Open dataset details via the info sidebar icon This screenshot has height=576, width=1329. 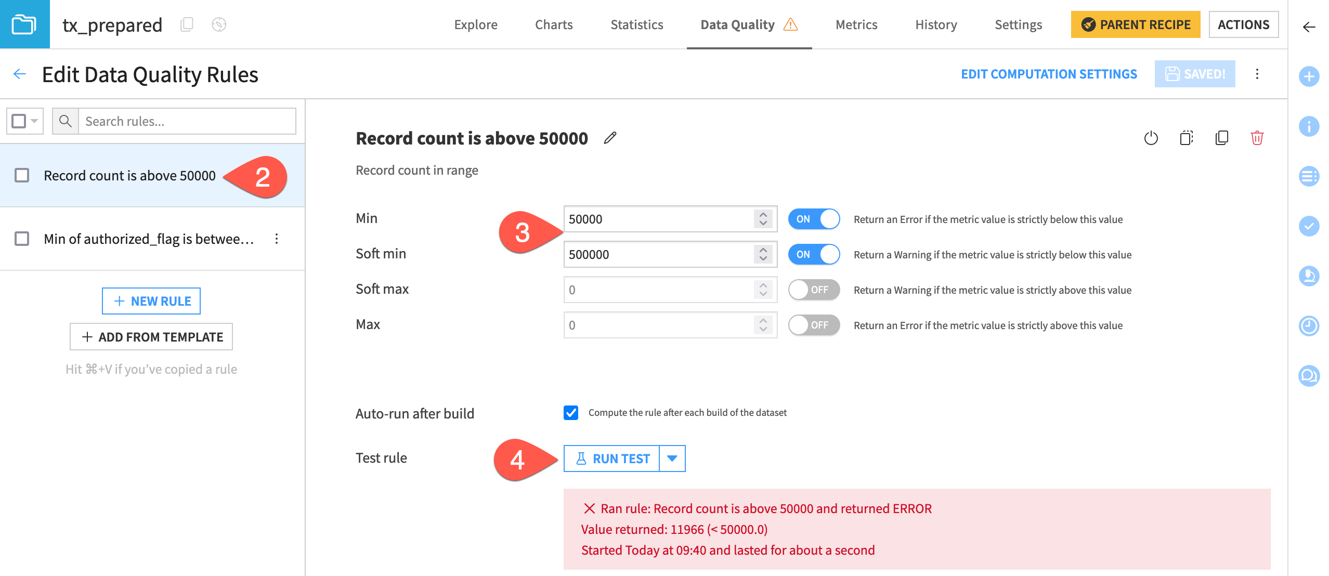click(1309, 126)
